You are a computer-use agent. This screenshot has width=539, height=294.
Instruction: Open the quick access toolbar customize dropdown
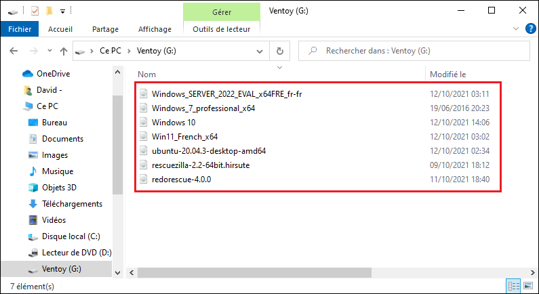coord(62,11)
